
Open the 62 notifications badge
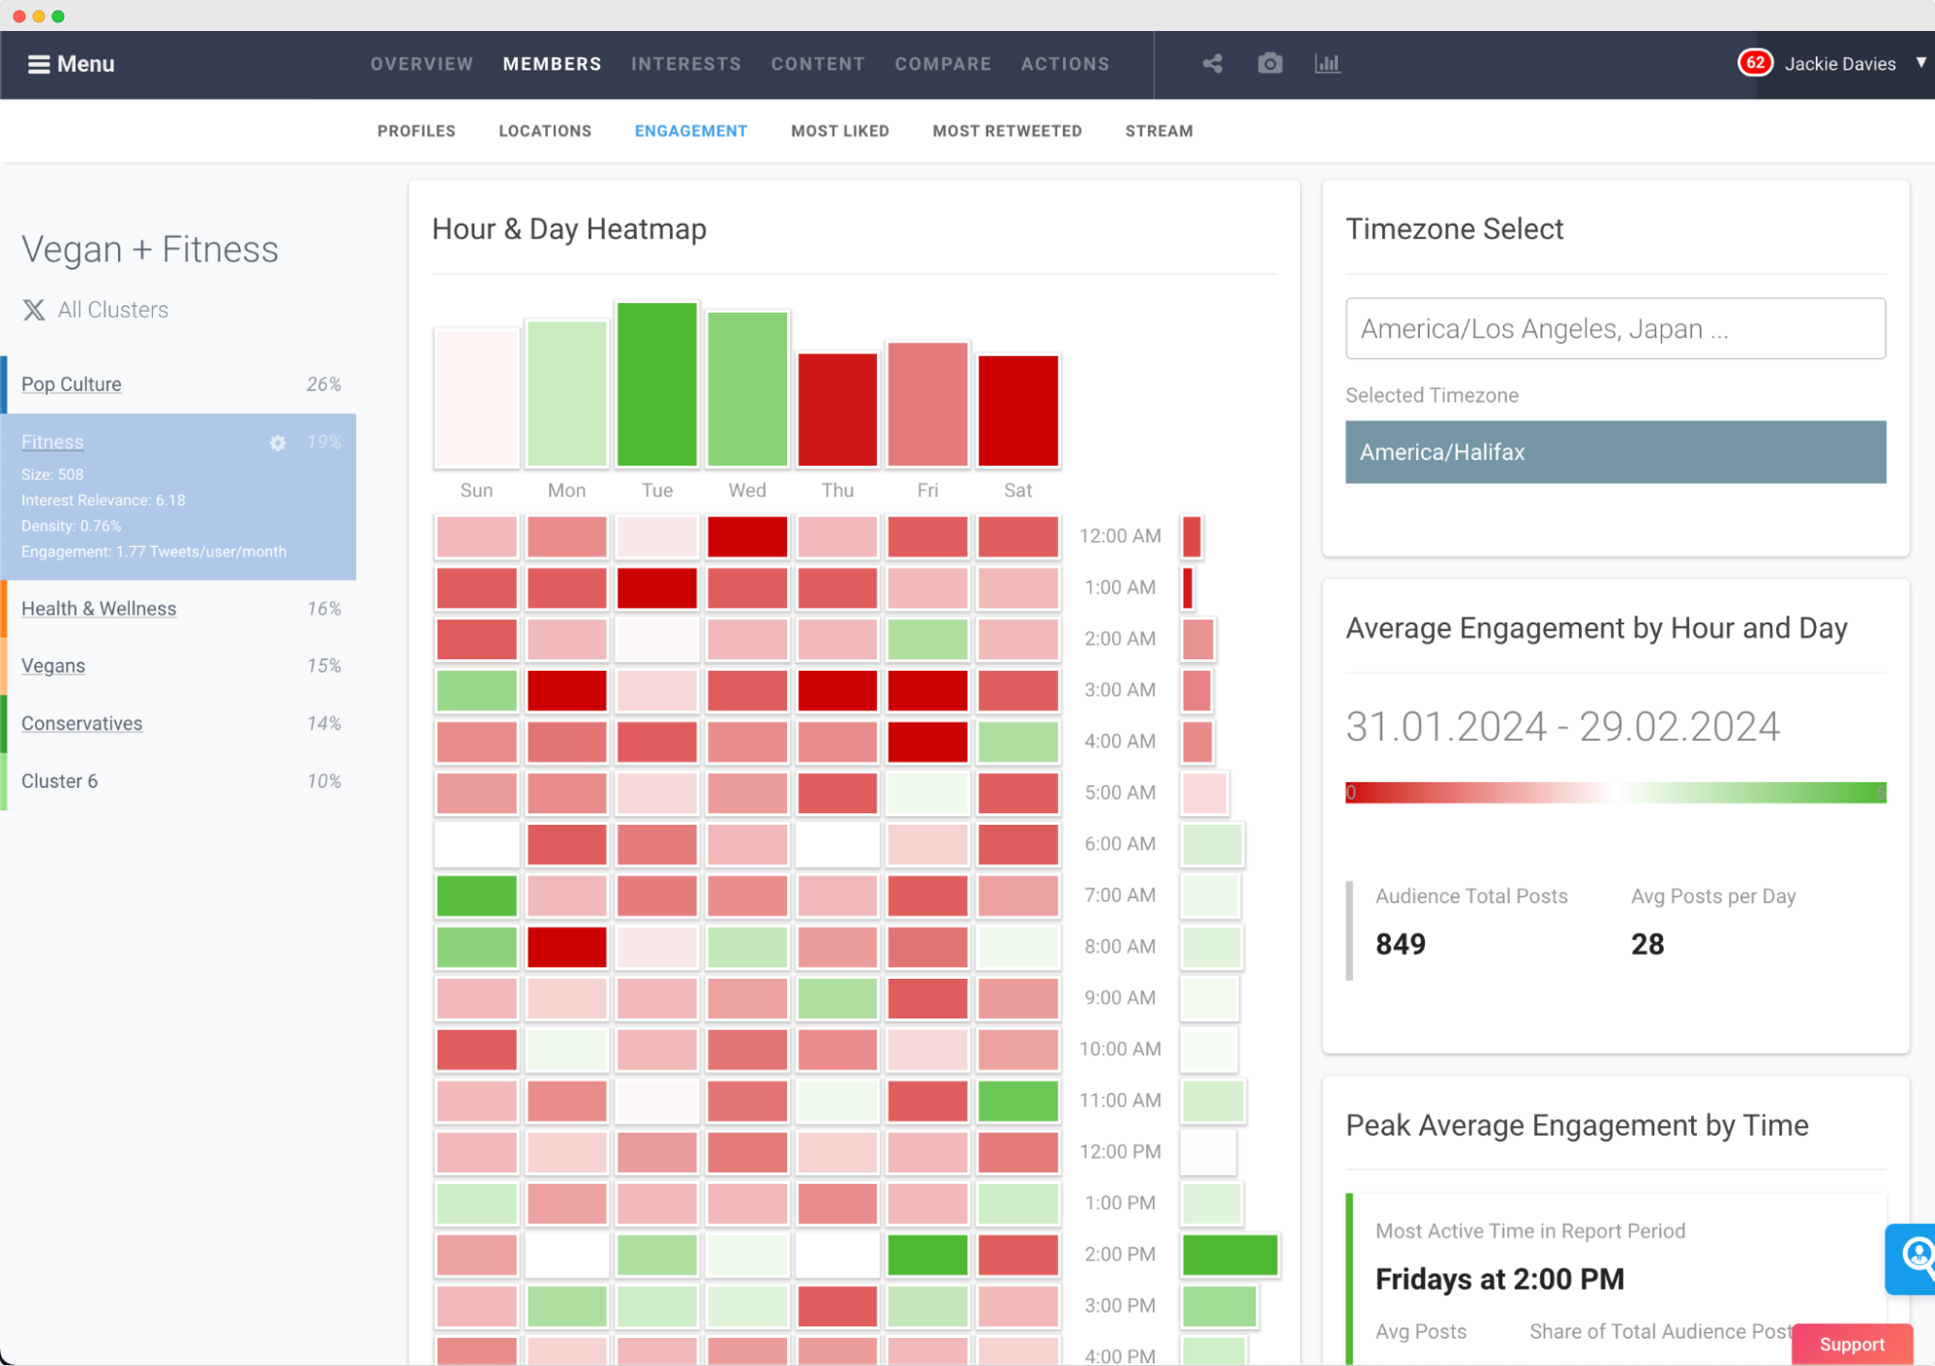(1755, 63)
